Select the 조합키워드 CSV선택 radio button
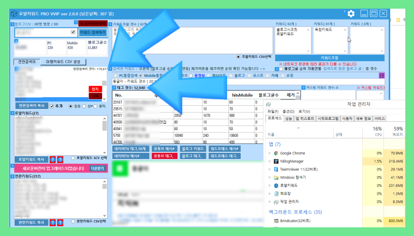The height and width of the screenshot is (236, 414). coord(238,57)
